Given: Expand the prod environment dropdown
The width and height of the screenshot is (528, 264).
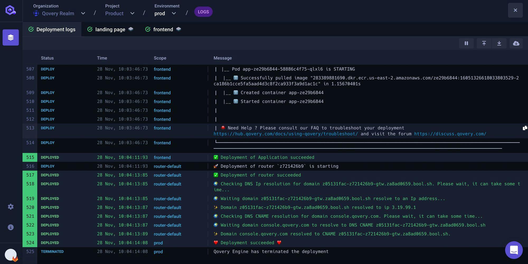Looking at the screenshot, I should (x=174, y=13).
